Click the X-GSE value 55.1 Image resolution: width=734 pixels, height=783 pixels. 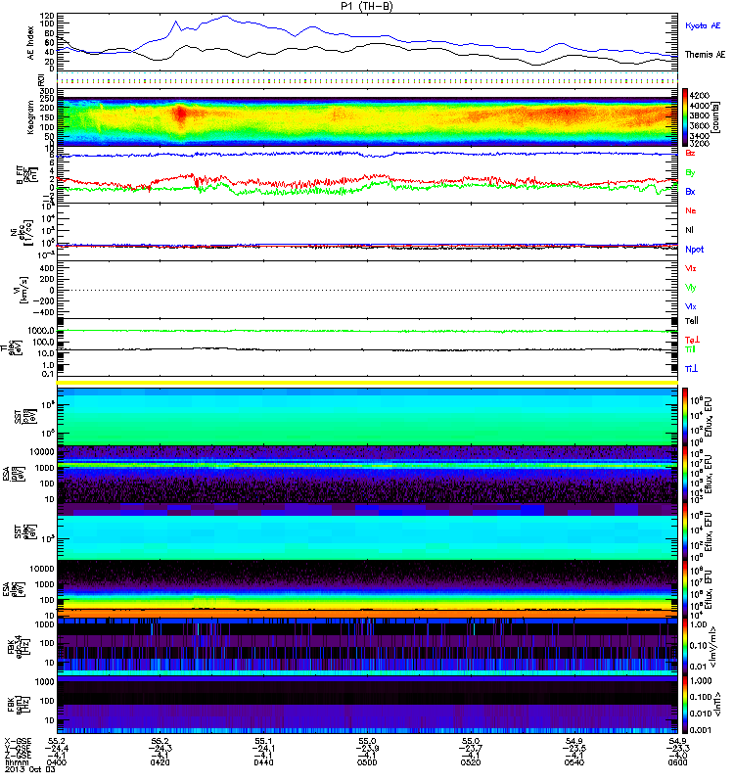pos(263,742)
